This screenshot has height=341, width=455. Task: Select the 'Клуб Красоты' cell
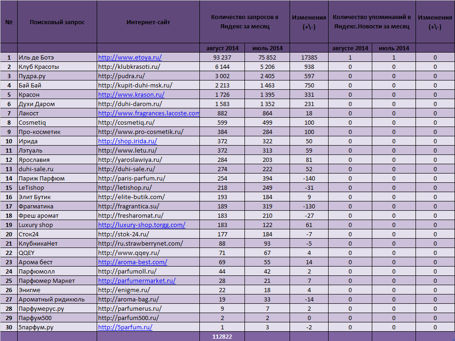tap(57, 67)
